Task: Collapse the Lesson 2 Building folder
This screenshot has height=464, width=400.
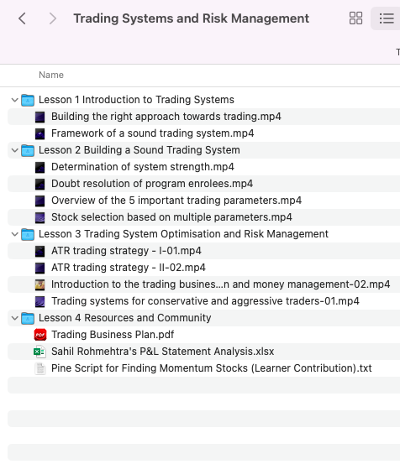Action: pyautogui.click(x=14, y=150)
